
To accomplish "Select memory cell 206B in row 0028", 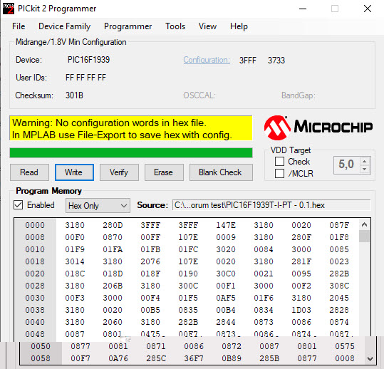I will click(113, 286).
